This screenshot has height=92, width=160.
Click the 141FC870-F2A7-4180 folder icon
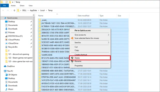[x=39, y=80]
